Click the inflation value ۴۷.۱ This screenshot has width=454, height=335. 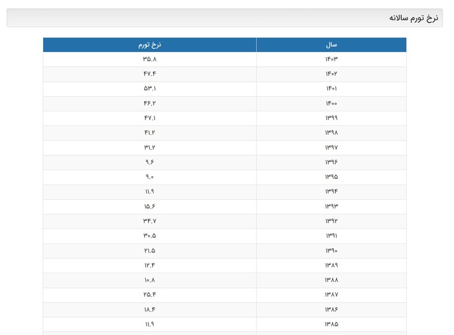(x=150, y=118)
